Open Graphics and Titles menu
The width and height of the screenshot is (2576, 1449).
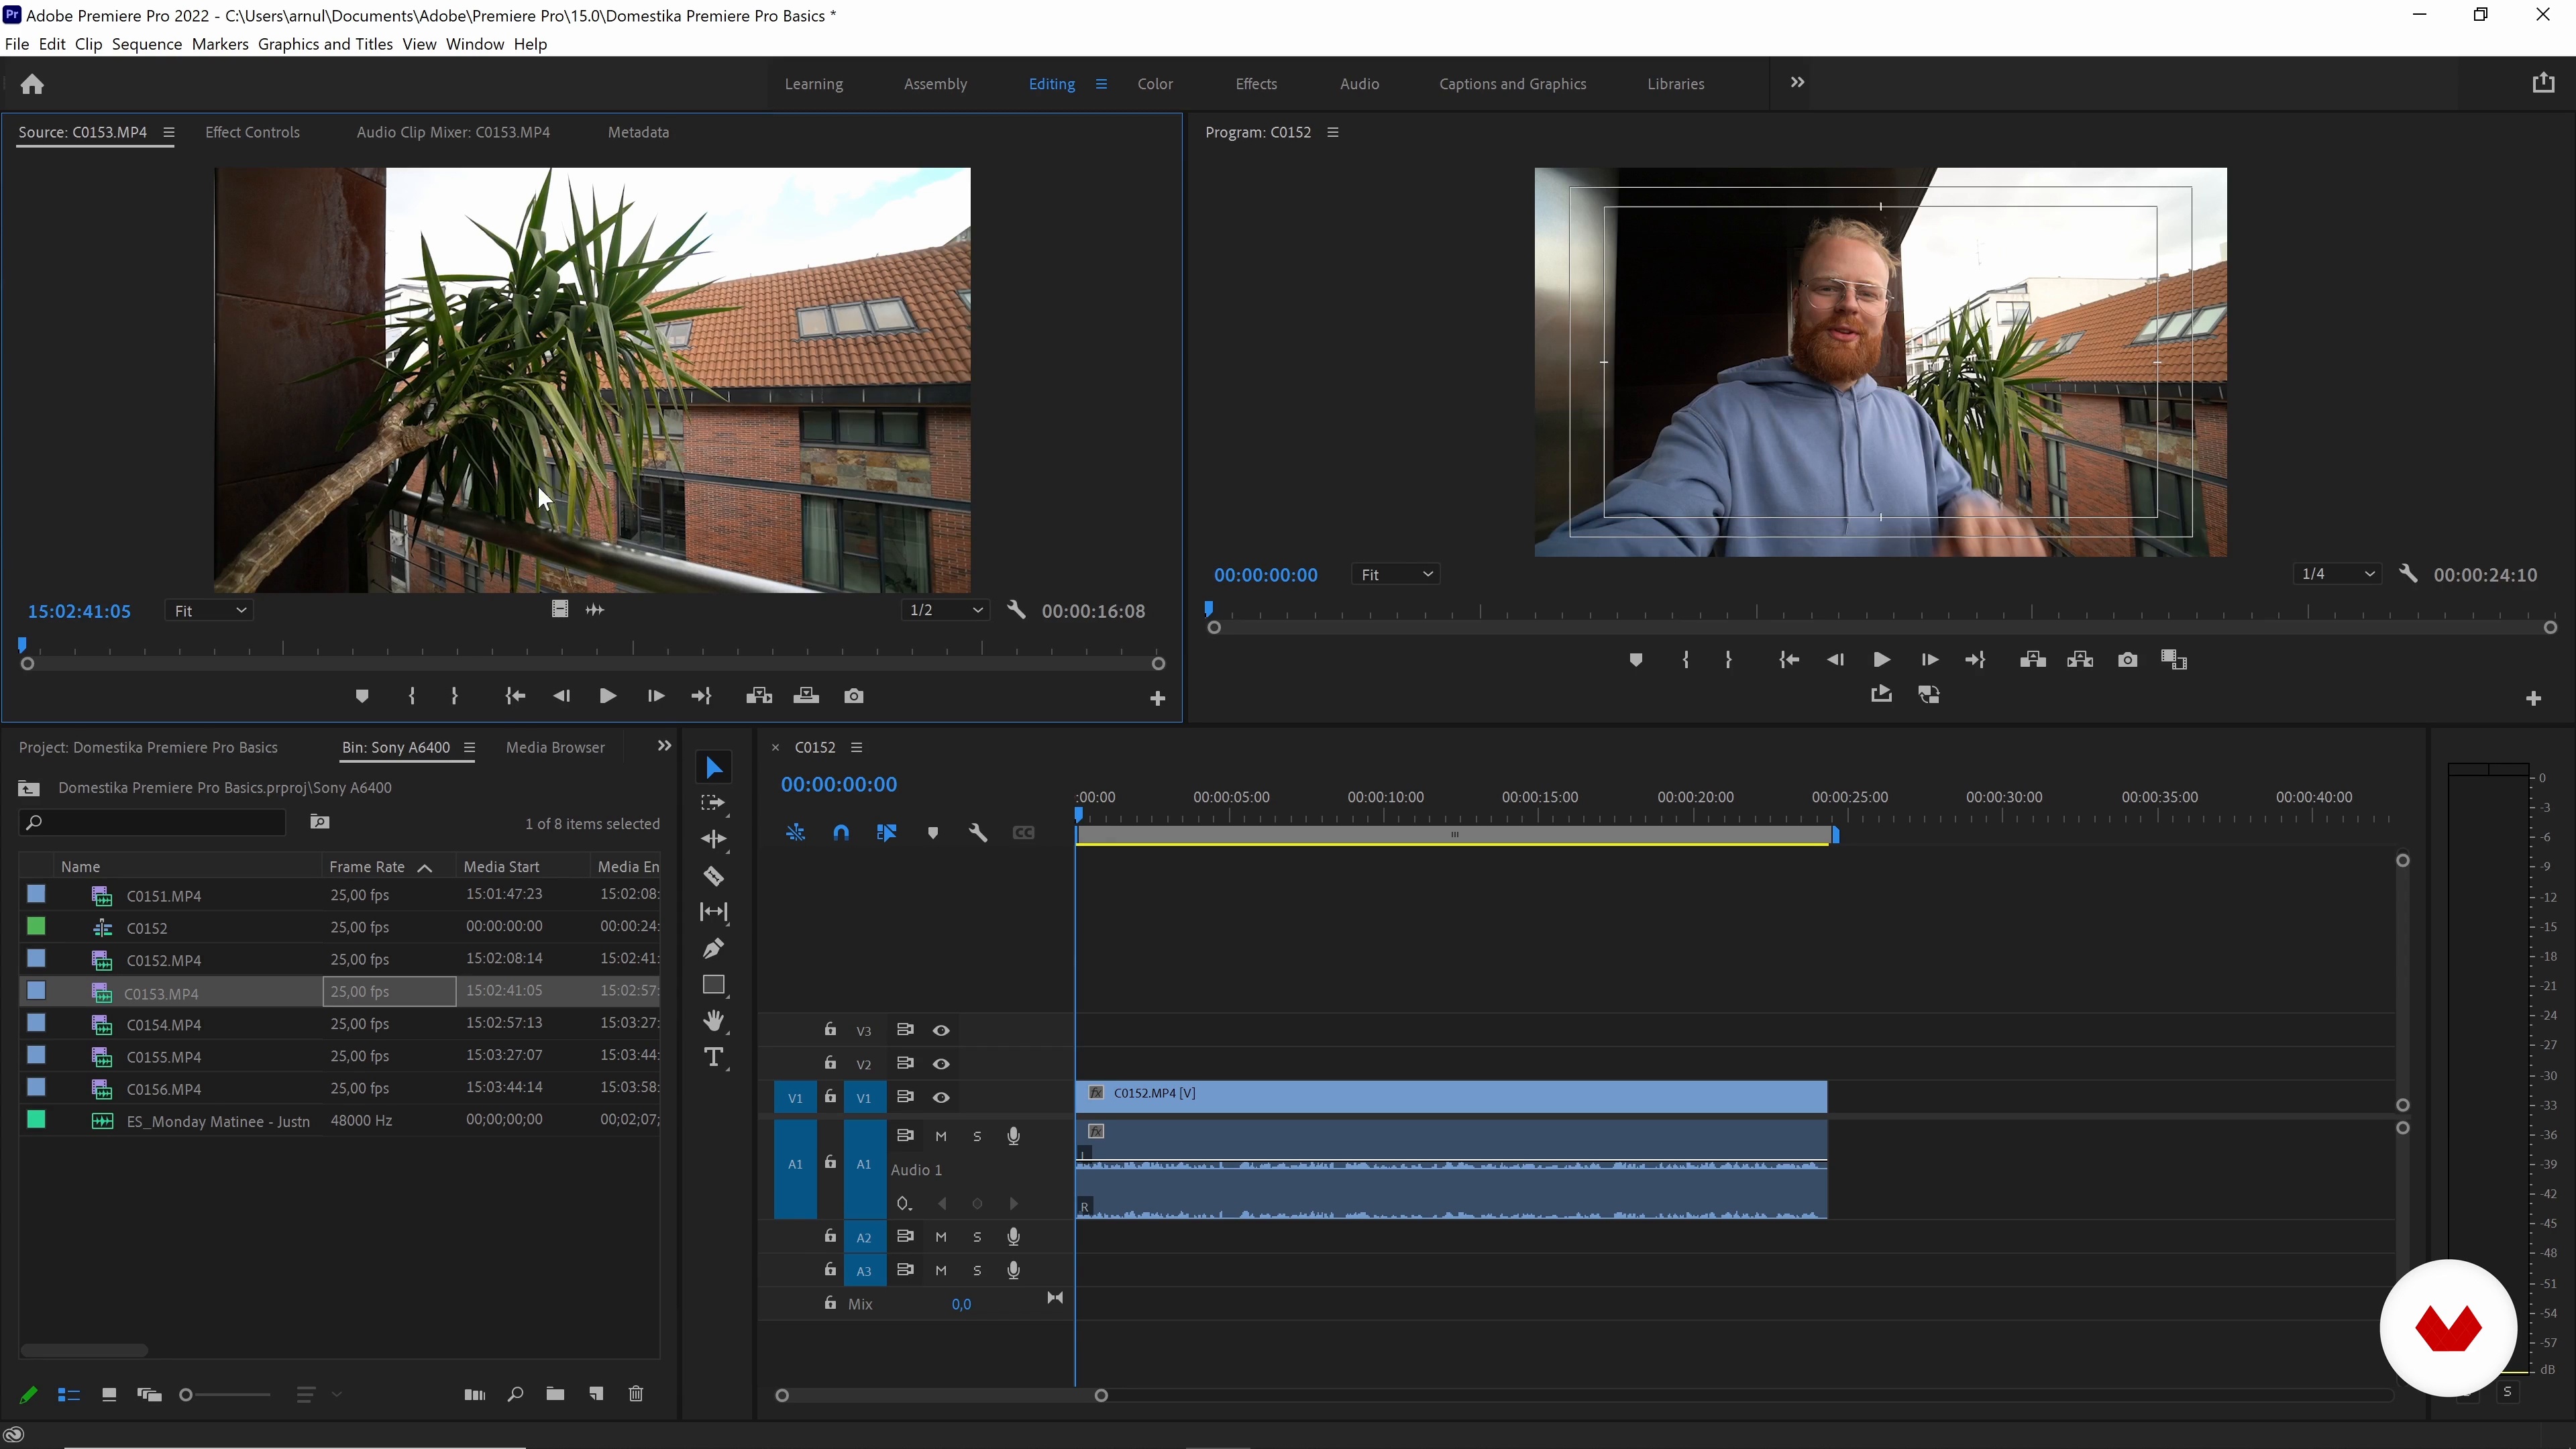pos(325,44)
